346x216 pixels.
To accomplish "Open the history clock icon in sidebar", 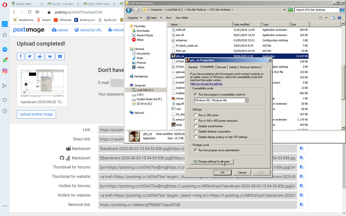I will (5, 111).
